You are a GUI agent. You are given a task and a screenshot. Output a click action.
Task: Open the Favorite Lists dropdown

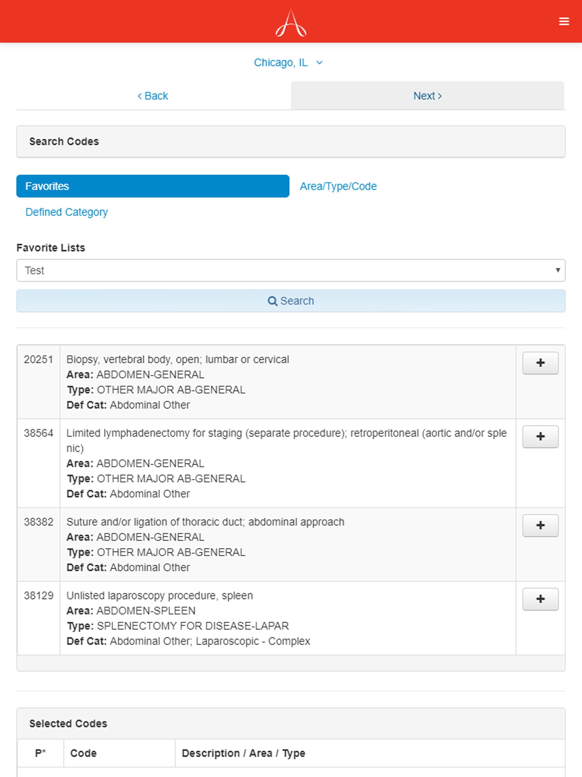pos(291,270)
